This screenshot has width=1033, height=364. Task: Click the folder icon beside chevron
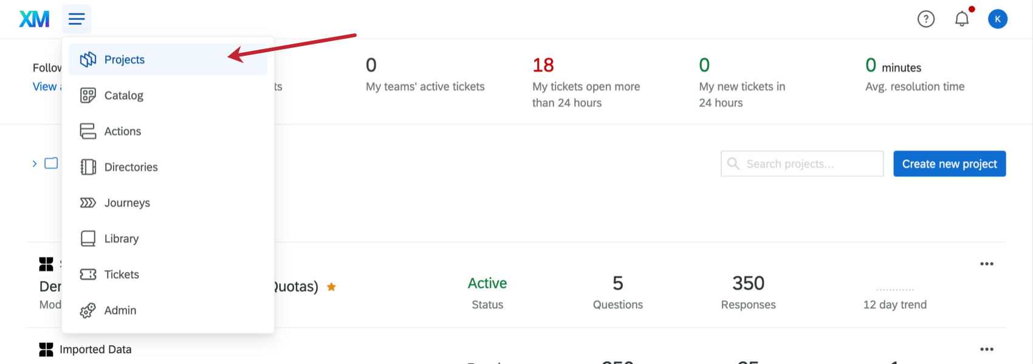pyautogui.click(x=51, y=163)
